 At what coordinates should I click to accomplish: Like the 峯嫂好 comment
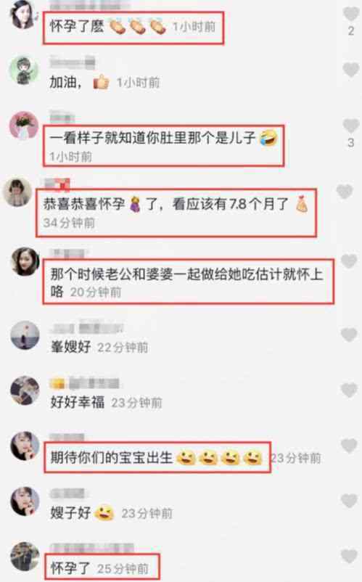[x=349, y=335]
